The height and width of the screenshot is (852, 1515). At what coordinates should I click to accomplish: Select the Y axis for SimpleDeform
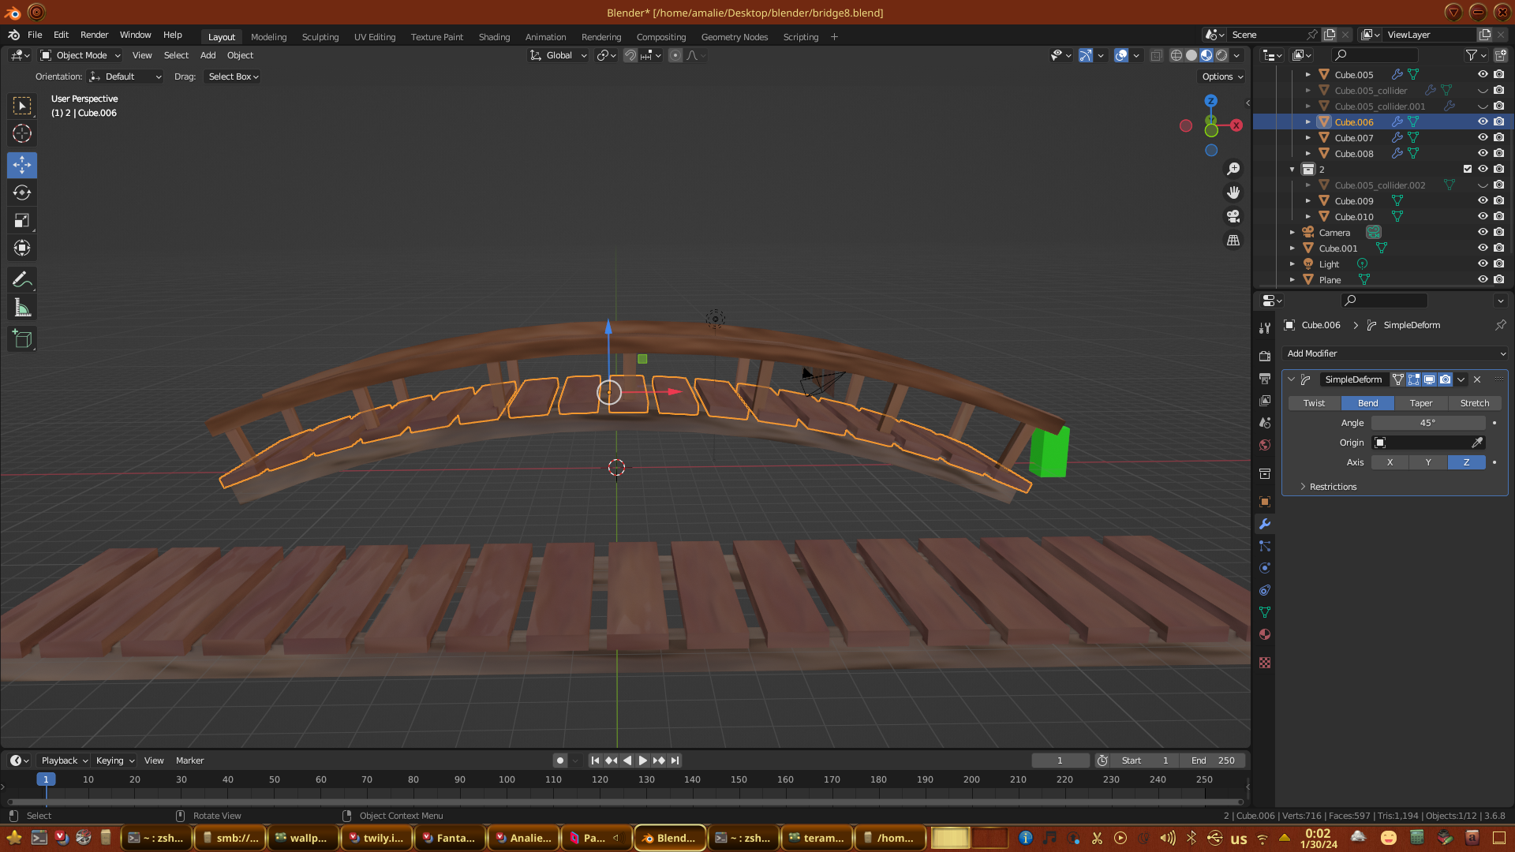pos(1428,463)
